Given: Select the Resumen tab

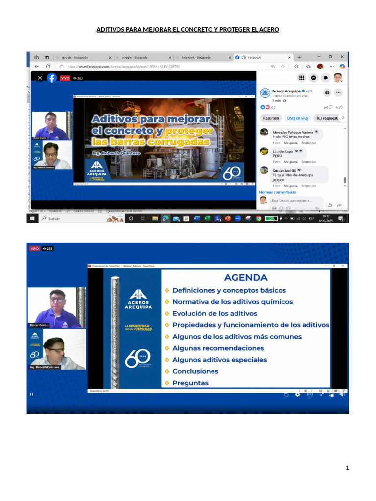Looking at the screenshot, I should coord(271,118).
